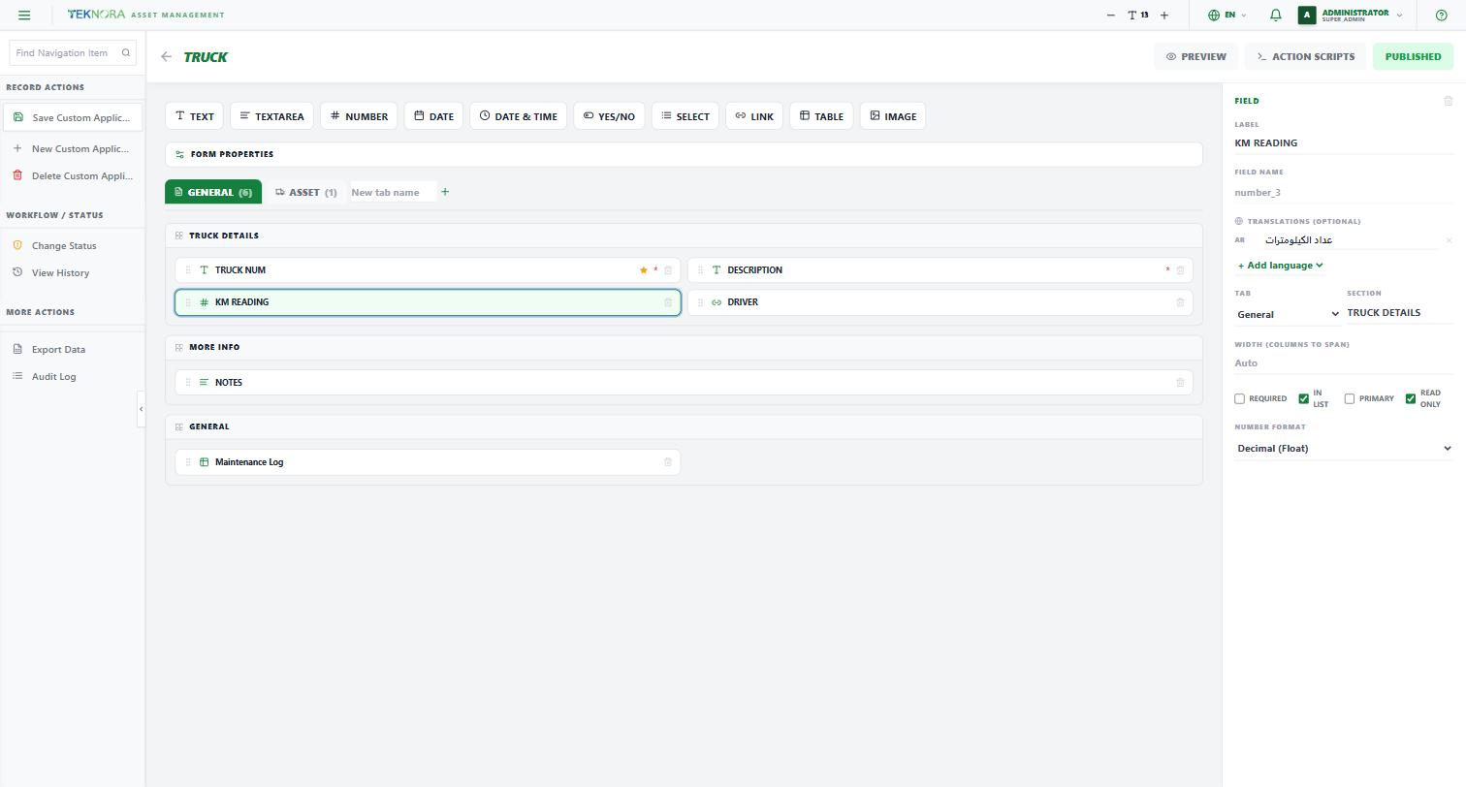
Task: Open ACTION SCRIPTS
Action: click(1305, 56)
